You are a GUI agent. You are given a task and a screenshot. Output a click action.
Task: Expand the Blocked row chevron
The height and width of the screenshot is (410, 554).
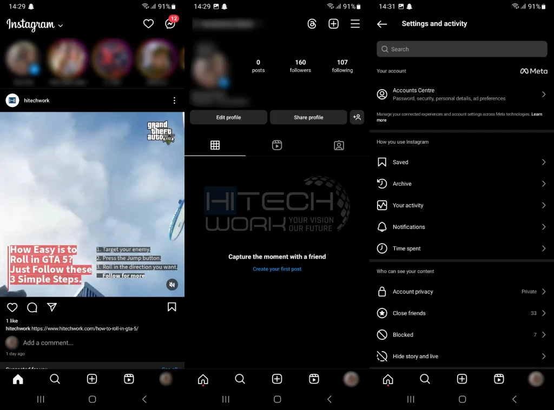[x=544, y=334]
